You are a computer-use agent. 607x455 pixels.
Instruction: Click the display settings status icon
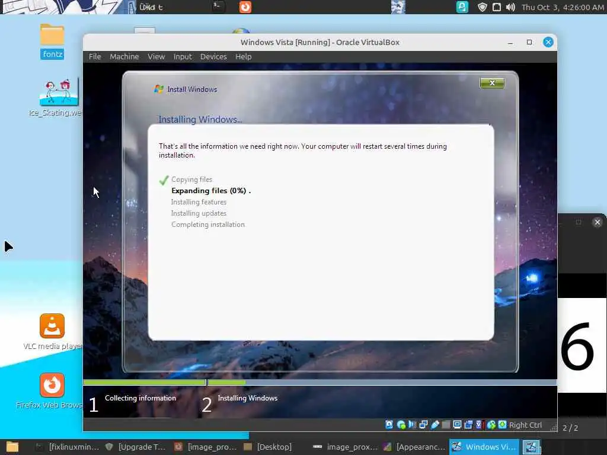click(x=457, y=425)
